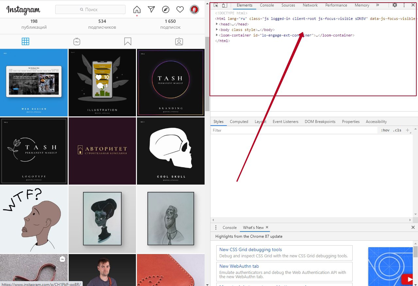Click the styles pane right scroll arrow
This screenshot has height=286, width=418.
(410, 220)
